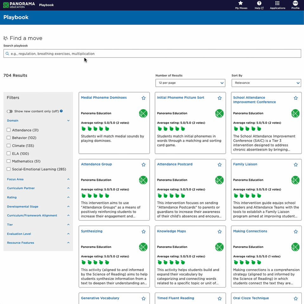Screen dimensions: 304x304
Task: Expand the Rating filter section
Action: 38,197
